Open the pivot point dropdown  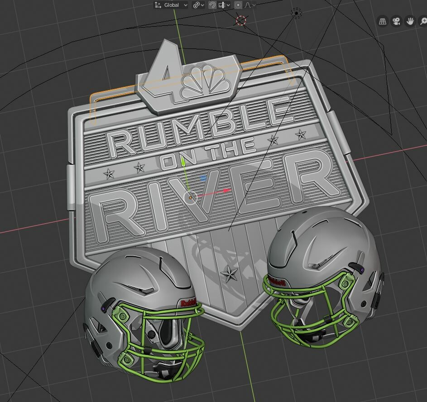(198, 5)
